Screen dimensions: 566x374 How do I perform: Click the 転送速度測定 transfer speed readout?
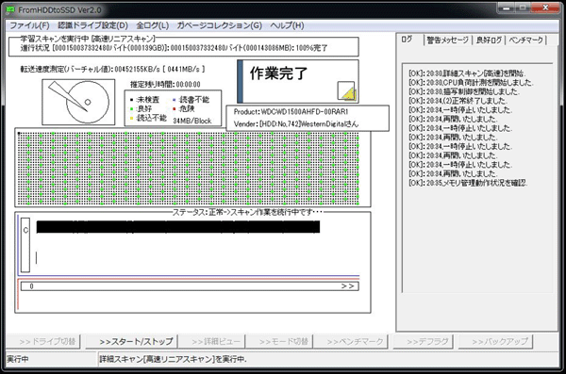click(112, 69)
